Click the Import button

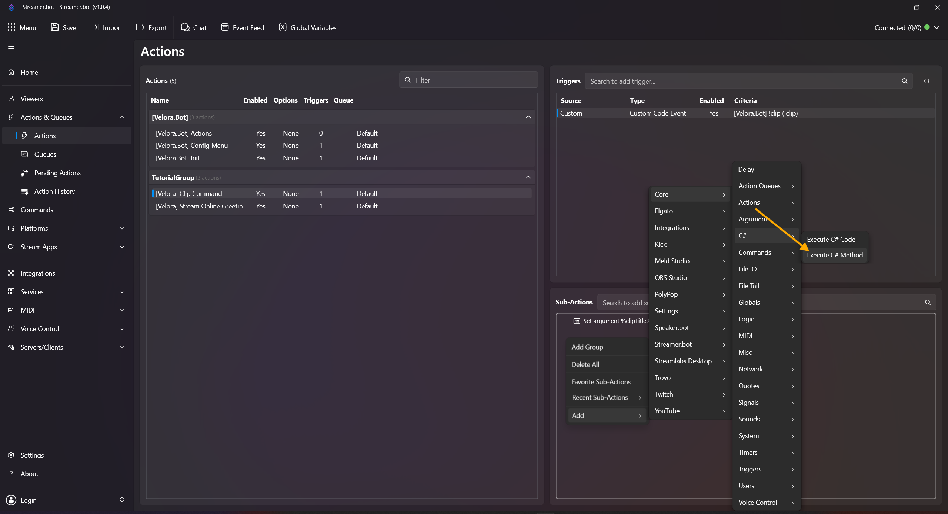click(x=106, y=27)
